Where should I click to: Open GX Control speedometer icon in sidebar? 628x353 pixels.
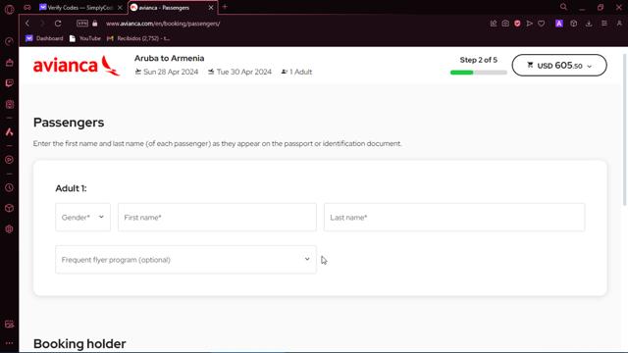[9, 41]
